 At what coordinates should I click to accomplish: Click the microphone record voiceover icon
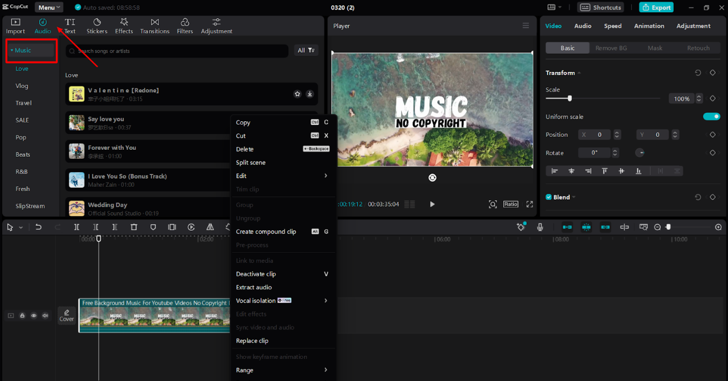click(540, 227)
